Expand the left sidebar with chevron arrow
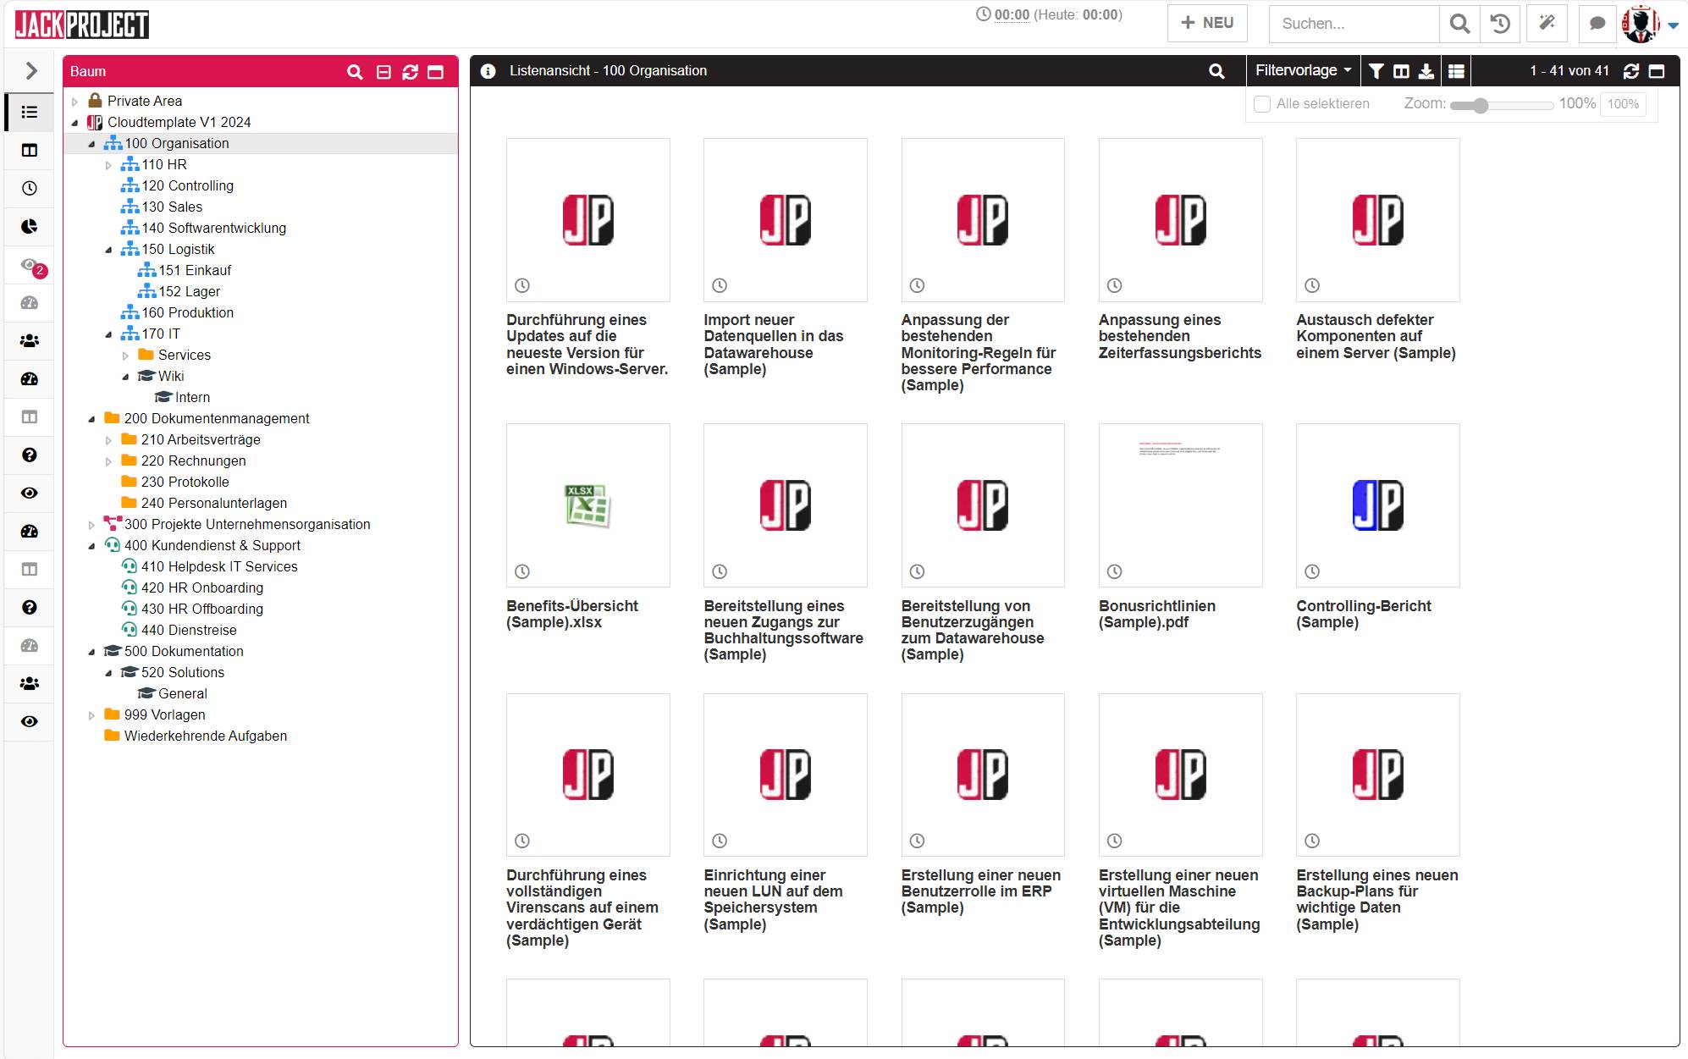The width and height of the screenshot is (1688, 1059). (x=31, y=70)
